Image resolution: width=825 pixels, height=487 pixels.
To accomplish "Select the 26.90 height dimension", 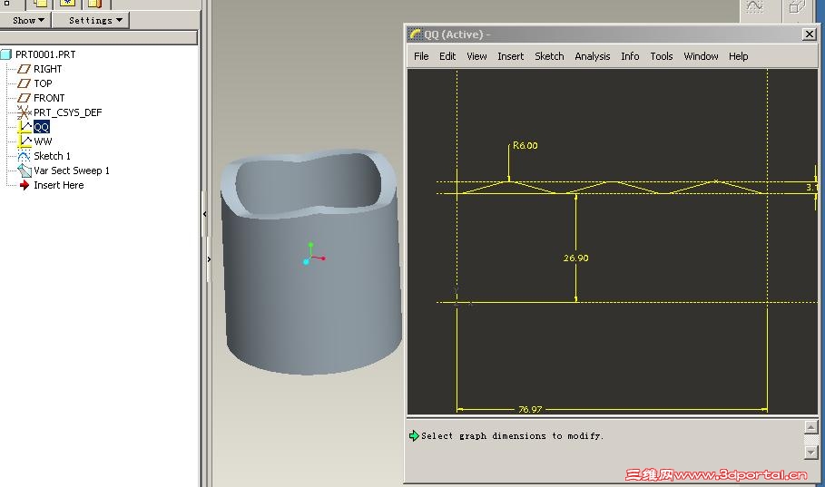I will [x=575, y=258].
